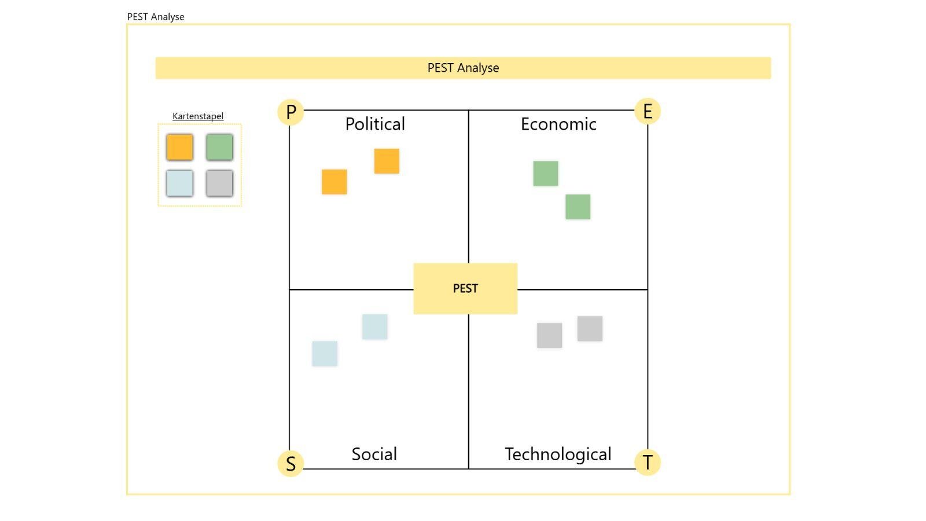Select the Economic quadrant heading
Screen dimensions: 926x521
click(x=558, y=124)
